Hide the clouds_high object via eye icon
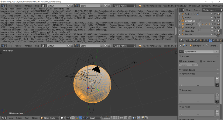This screenshot has height=120, width=223. [x=212, y=27]
